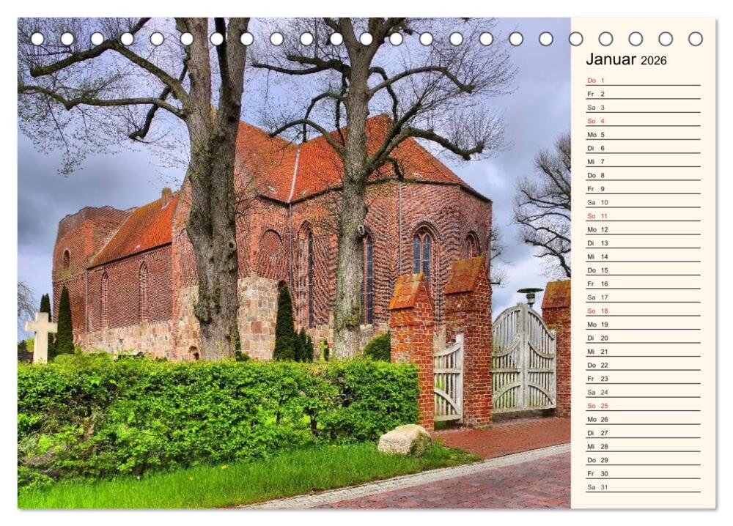Select the 'Fr 2' calendar row
The width and height of the screenshot is (733, 526).
click(x=644, y=94)
